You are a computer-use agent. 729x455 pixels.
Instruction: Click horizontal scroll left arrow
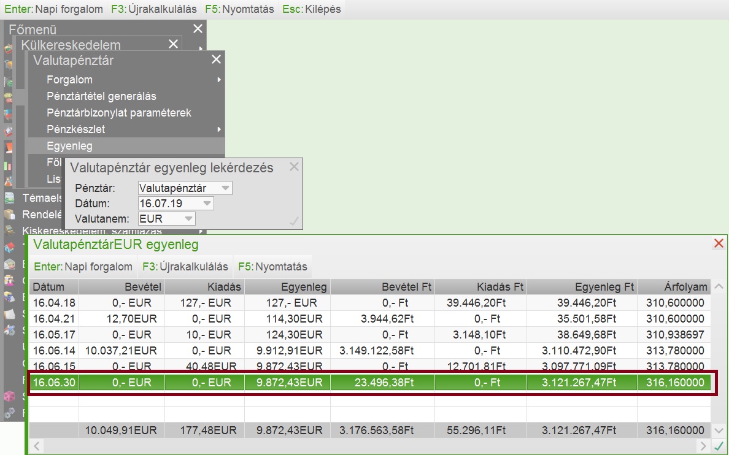coord(36,447)
